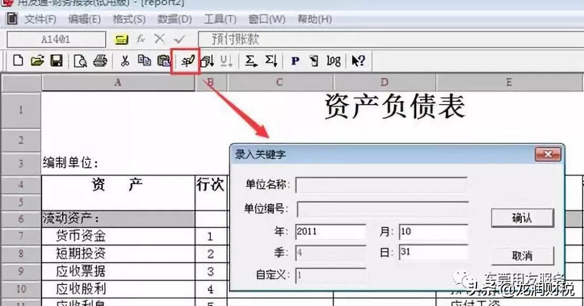Select column B header
The height and width of the screenshot is (306, 584).
[211, 82]
